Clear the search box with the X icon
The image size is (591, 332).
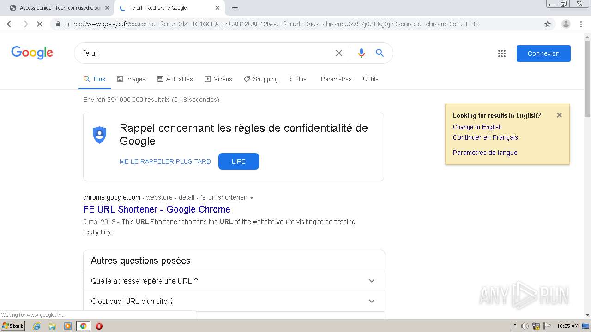click(339, 53)
